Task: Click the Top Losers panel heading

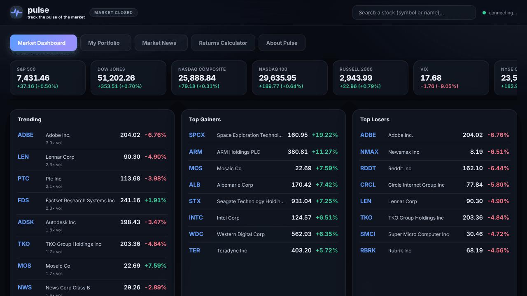Action: click(x=375, y=120)
